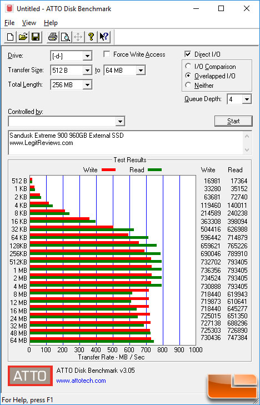Open the Queue Depth dropdown
The image size is (260, 405).
pyautogui.click(x=247, y=99)
